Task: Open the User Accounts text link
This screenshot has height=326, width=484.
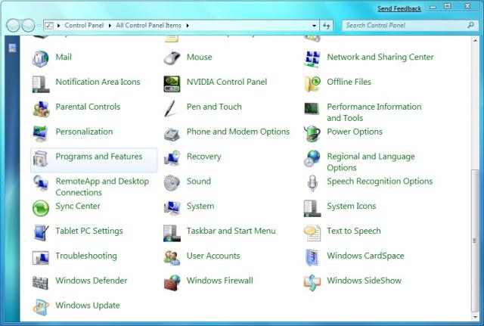Action: coord(213,256)
